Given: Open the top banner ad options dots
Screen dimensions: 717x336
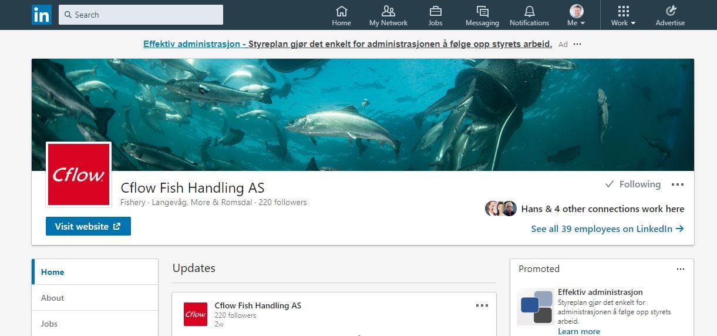Looking at the screenshot, I should pyautogui.click(x=577, y=44).
